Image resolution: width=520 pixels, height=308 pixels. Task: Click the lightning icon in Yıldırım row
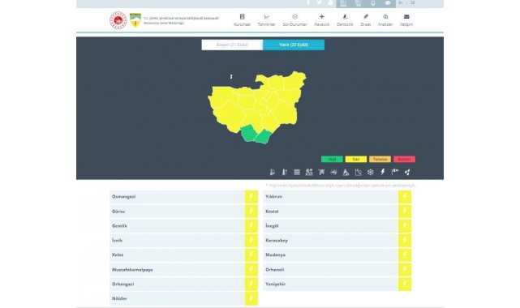[x=405, y=196]
